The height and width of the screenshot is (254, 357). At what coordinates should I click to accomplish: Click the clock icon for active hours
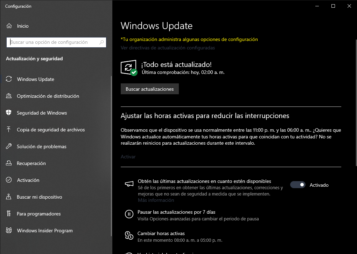pos(129,235)
